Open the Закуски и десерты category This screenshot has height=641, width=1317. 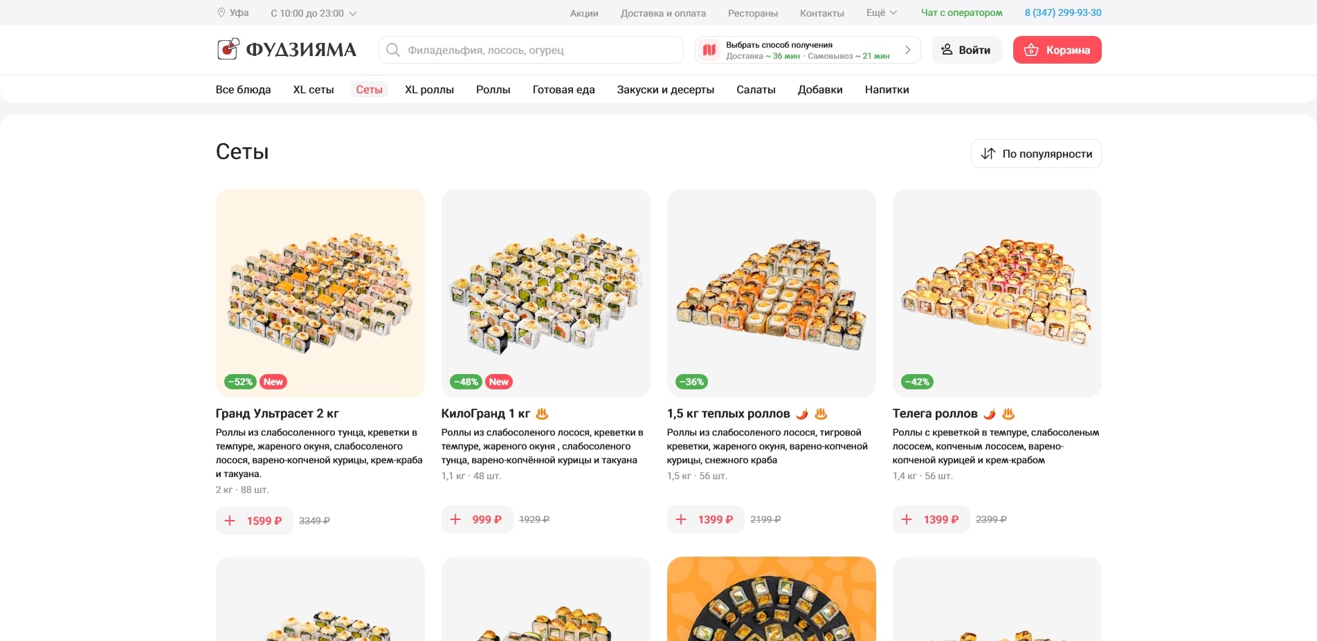tap(665, 90)
